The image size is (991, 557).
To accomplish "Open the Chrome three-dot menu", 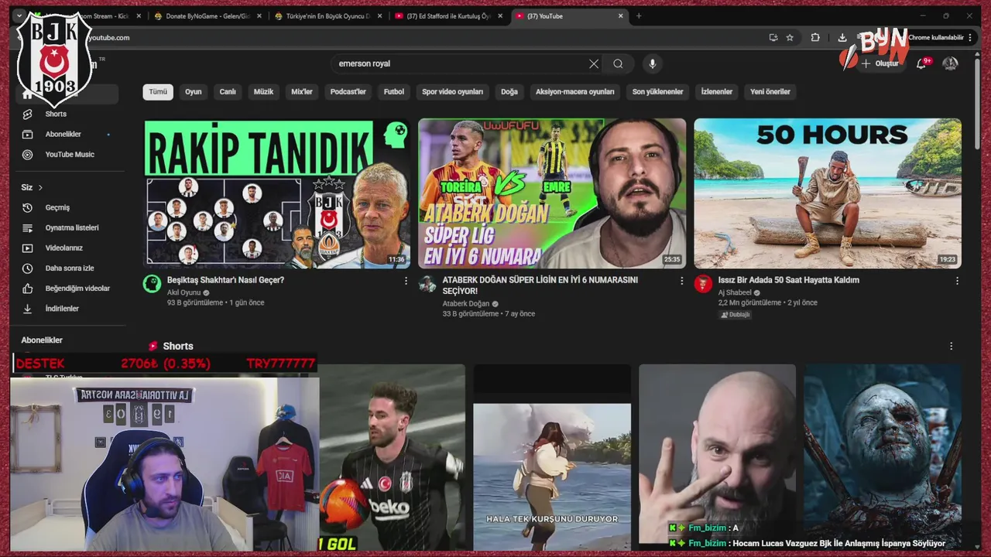I will click(970, 37).
